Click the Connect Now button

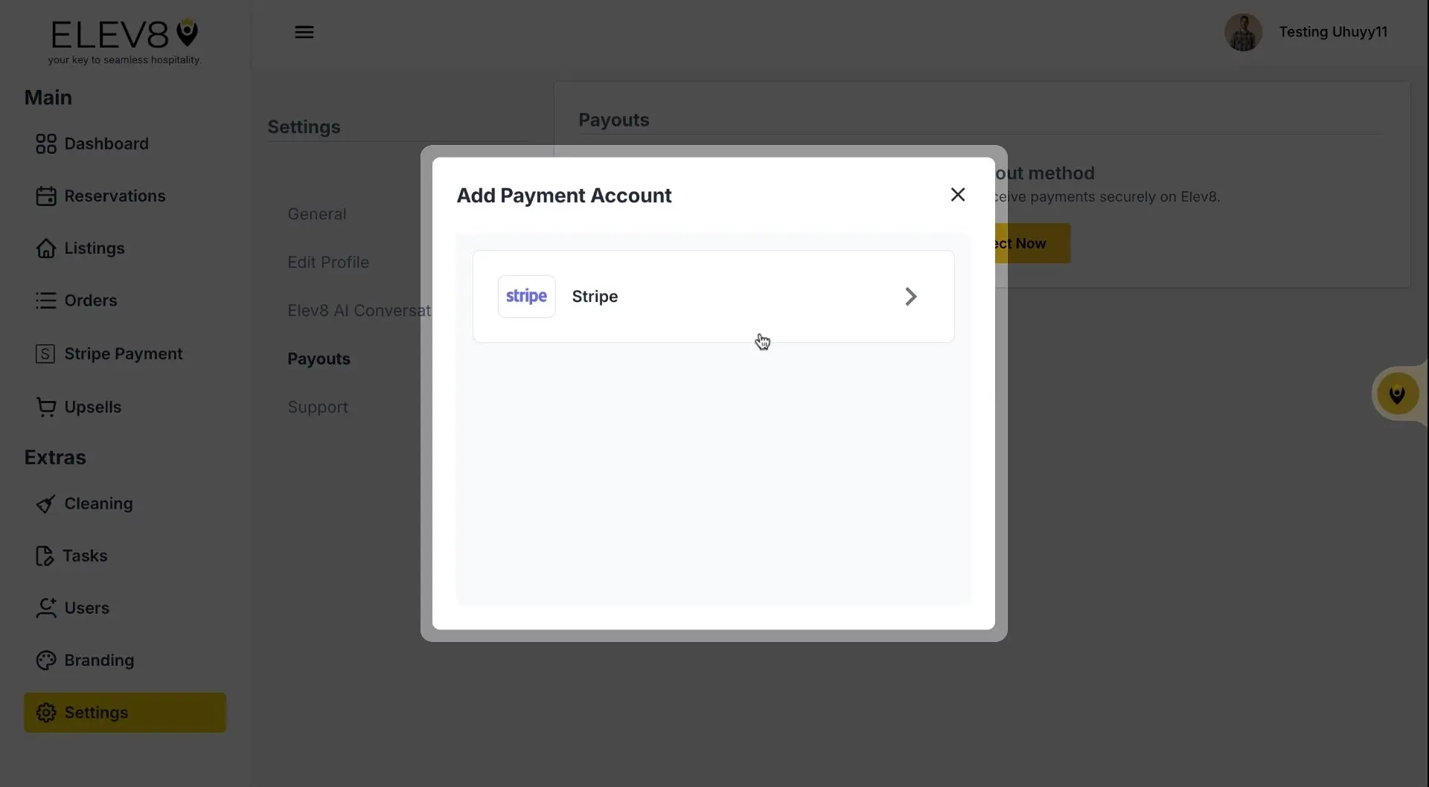pyautogui.click(x=1025, y=242)
